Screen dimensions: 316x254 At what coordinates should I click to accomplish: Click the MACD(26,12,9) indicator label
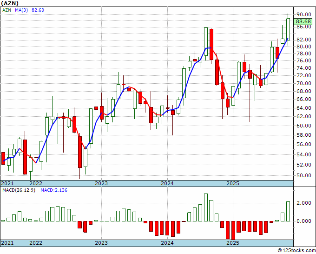pyautogui.click(x=19, y=190)
